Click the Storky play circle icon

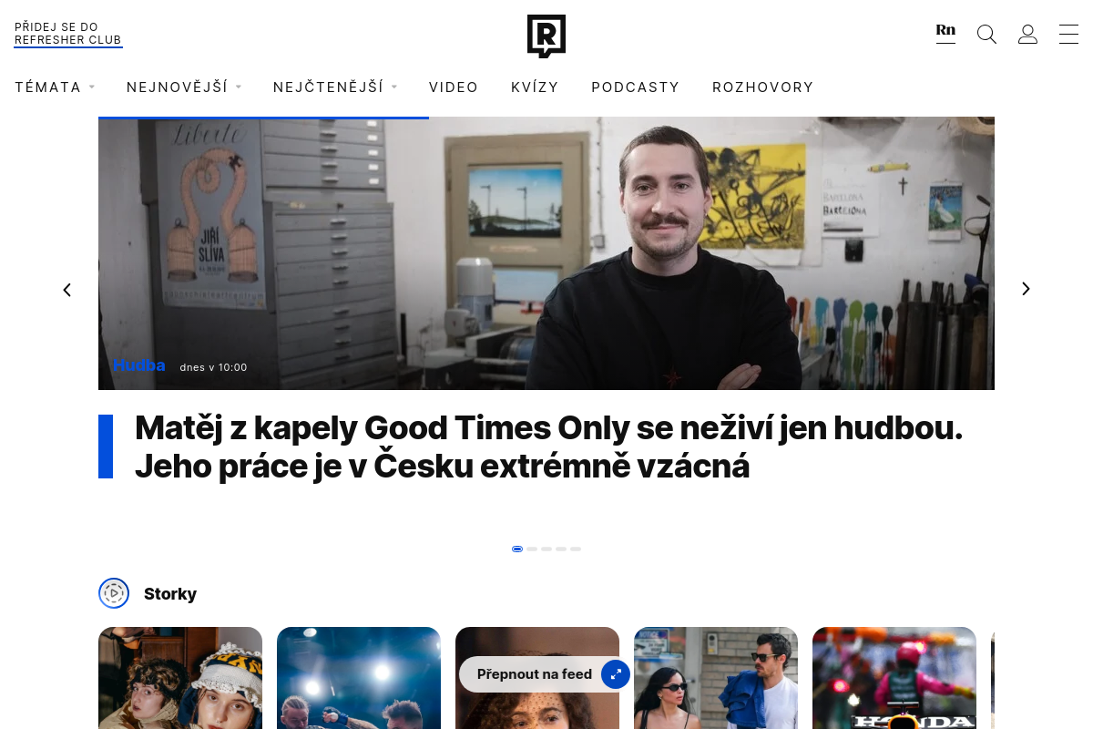coord(114,593)
